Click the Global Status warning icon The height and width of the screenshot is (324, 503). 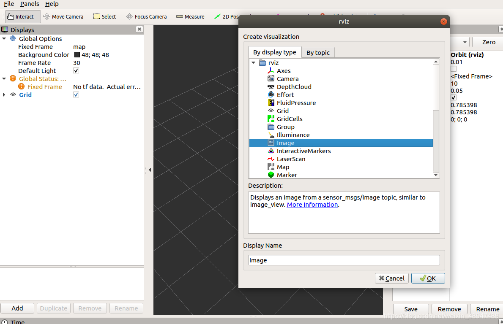tap(13, 78)
